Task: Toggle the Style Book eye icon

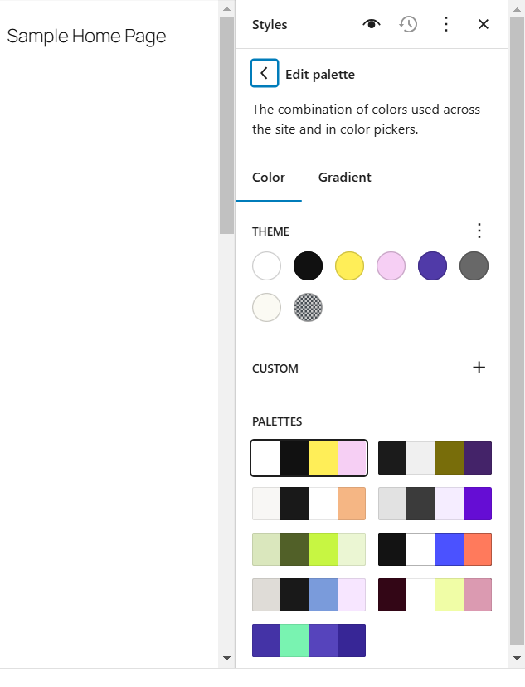Action: (371, 24)
